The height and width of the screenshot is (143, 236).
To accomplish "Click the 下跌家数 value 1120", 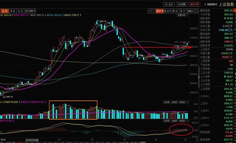I will click(x=230, y=69).
